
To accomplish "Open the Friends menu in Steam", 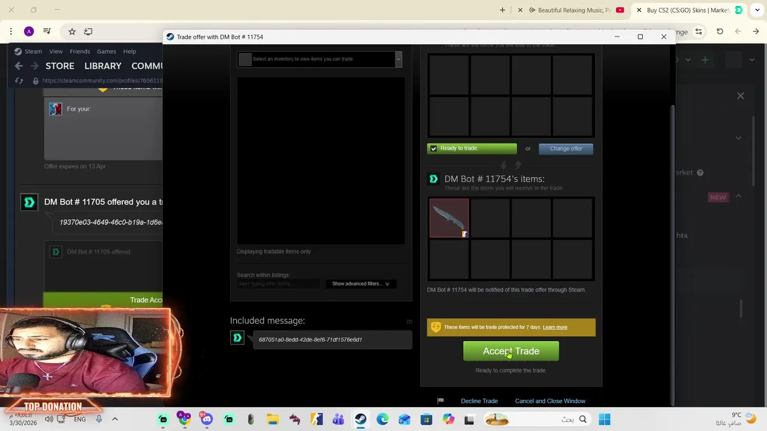I will (80, 51).
